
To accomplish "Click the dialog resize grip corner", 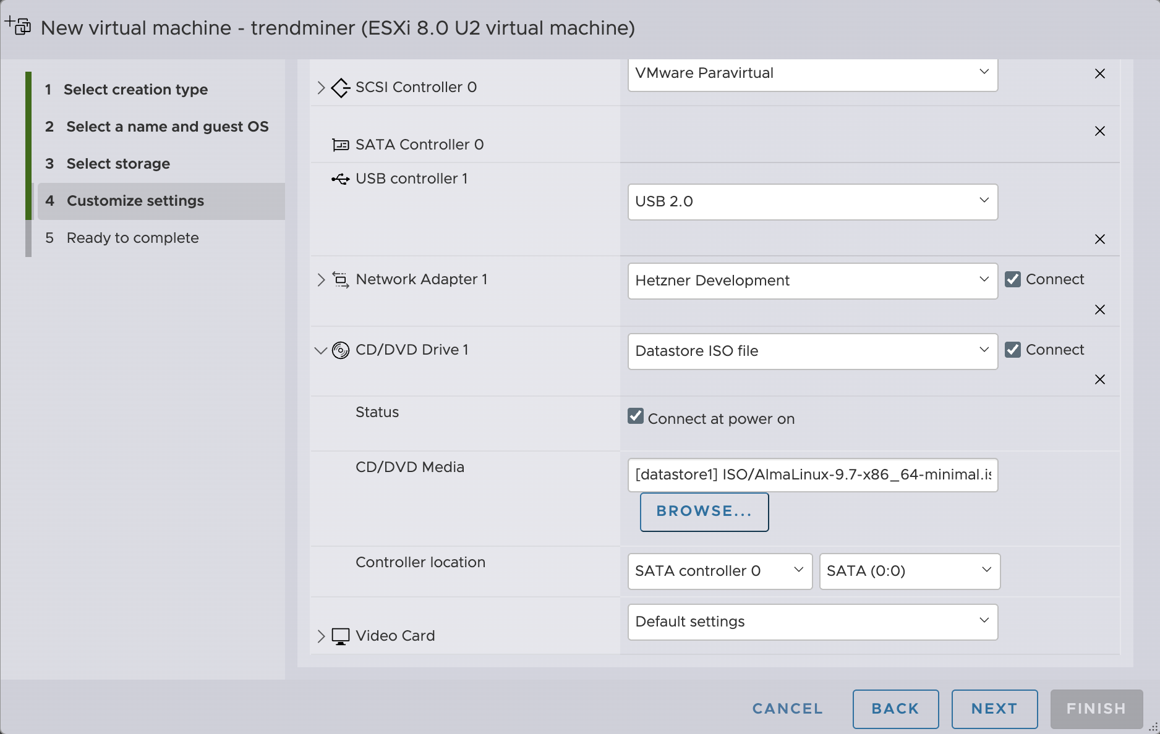I will 1153,727.
